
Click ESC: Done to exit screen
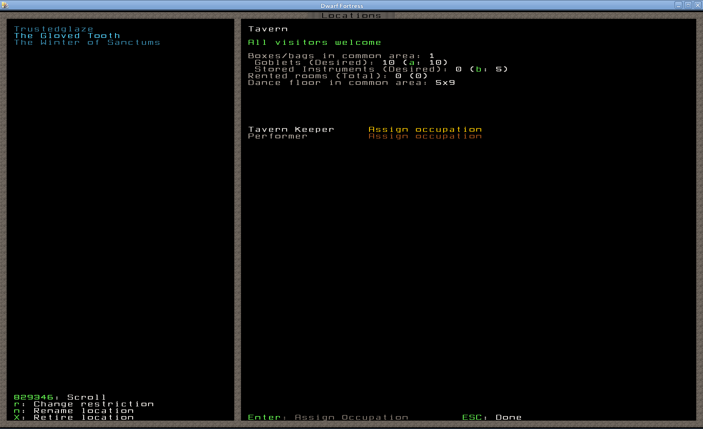tap(492, 418)
